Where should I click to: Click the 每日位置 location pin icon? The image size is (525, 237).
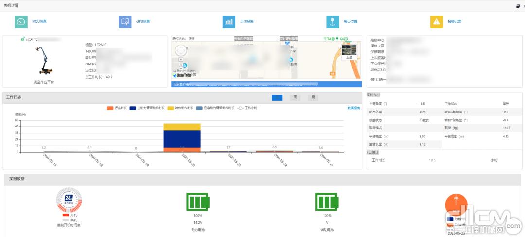click(x=332, y=22)
